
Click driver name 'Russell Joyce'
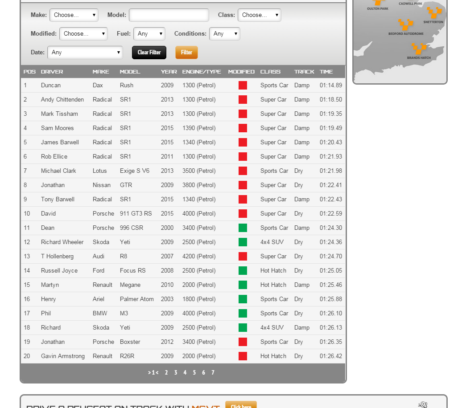tap(59, 270)
